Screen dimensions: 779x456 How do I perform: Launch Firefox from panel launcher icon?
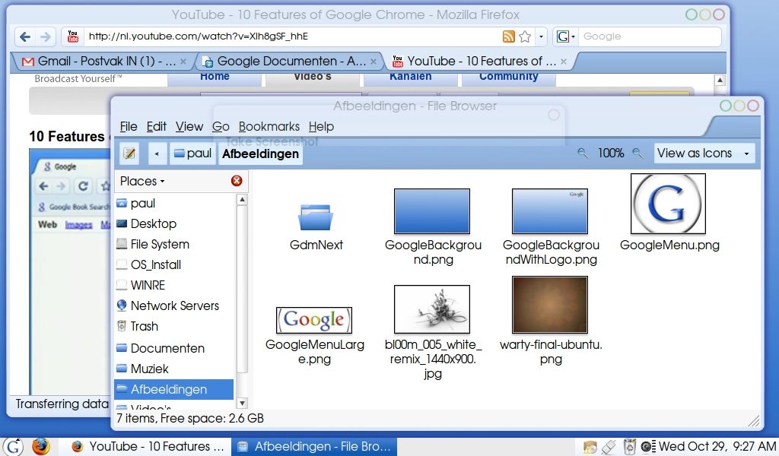[41, 447]
